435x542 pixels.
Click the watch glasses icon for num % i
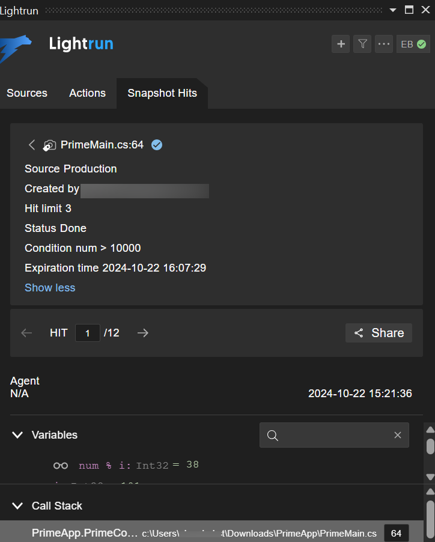coord(61,465)
